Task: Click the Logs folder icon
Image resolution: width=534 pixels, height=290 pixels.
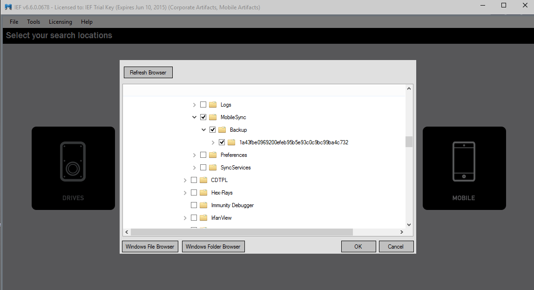Action: (213, 104)
